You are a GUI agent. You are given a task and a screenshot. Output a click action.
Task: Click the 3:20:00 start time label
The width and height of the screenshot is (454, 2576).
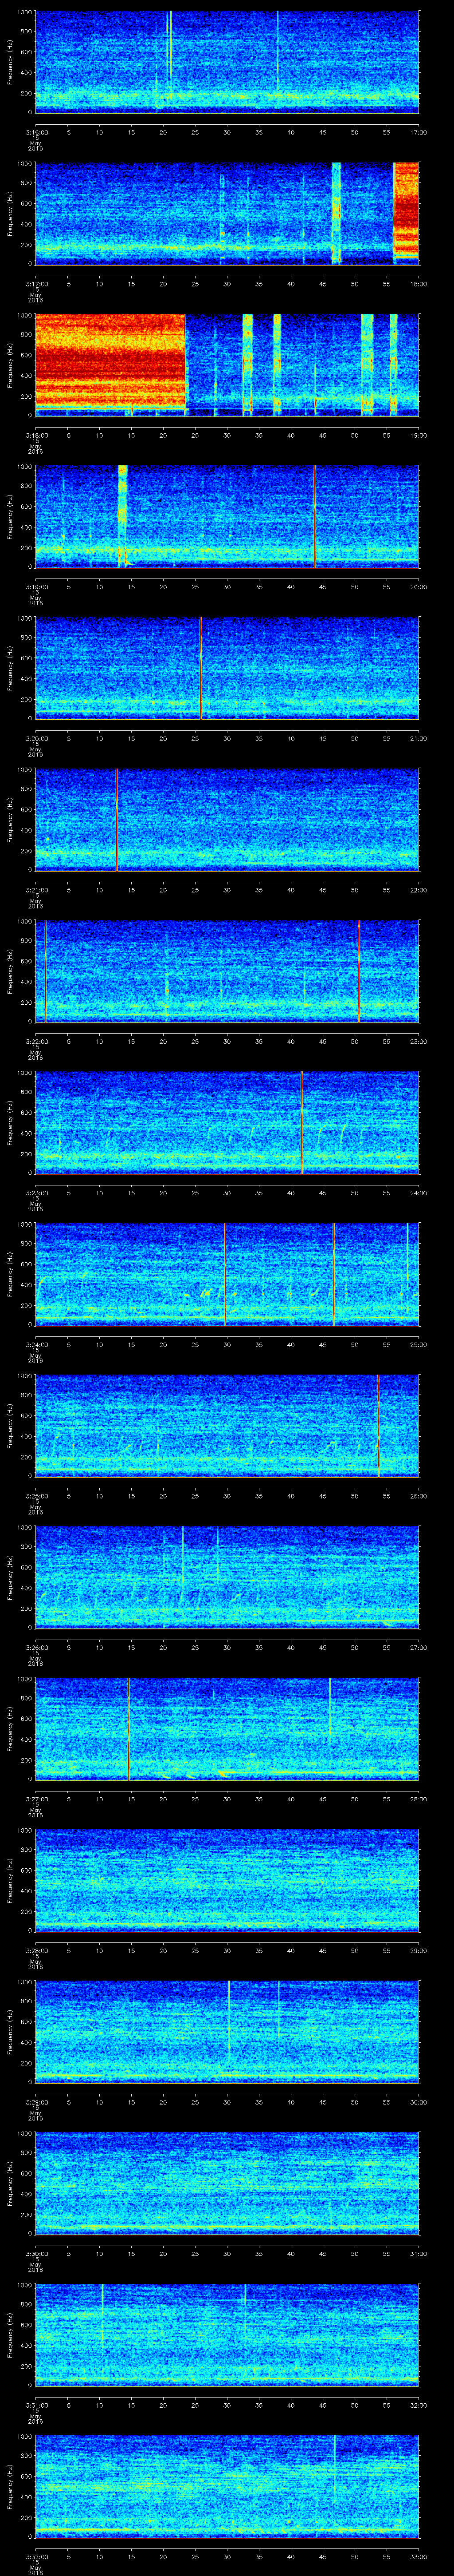pyautogui.click(x=36, y=738)
